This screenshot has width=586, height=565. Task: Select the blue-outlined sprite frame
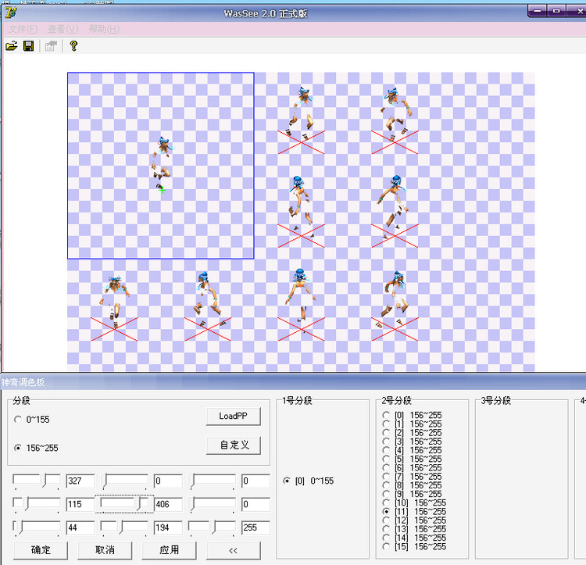161,166
